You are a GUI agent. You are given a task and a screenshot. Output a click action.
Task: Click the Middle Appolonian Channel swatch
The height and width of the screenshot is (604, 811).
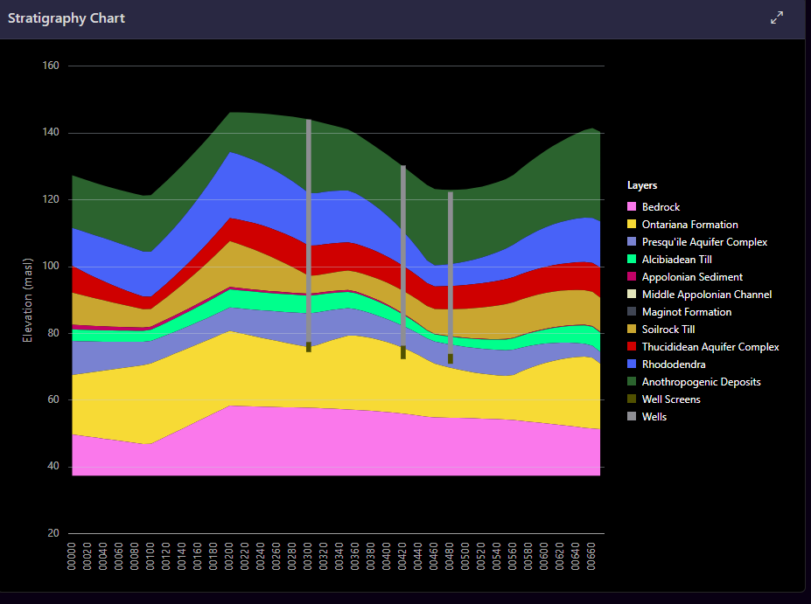click(x=632, y=295)
